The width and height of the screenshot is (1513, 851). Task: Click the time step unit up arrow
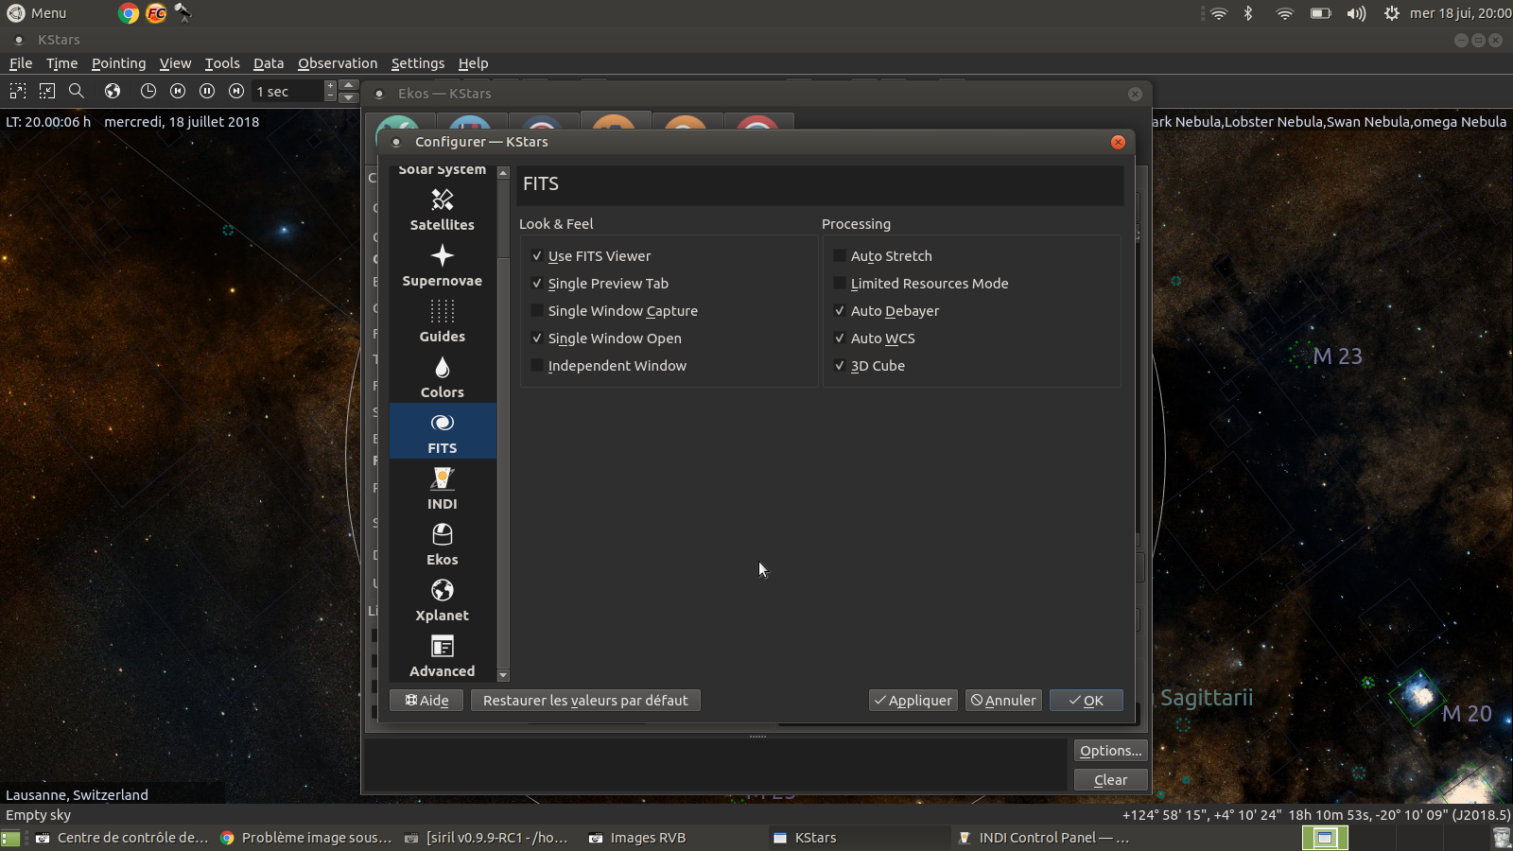coord(348,85)
